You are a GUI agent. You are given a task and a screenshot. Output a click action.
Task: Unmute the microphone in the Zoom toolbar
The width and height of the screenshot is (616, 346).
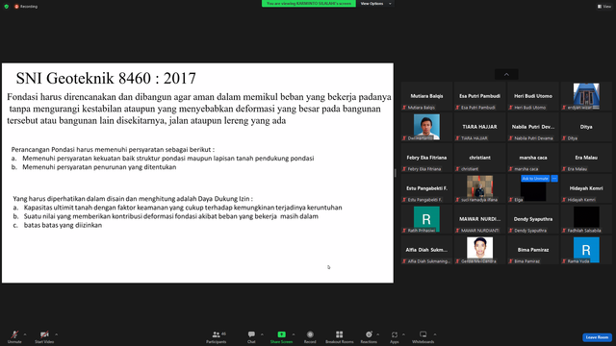click(x=14, y=334)
